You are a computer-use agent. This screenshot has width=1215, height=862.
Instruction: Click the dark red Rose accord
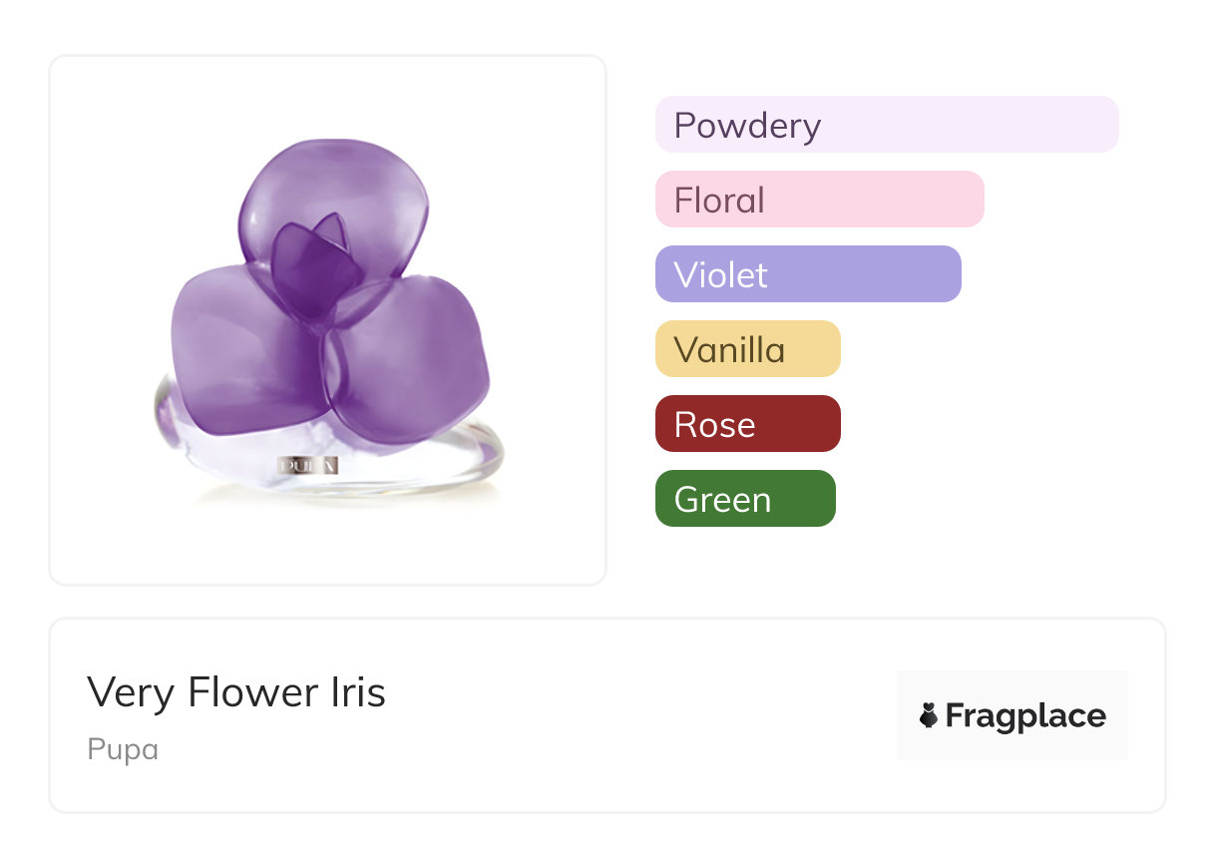point(747,424)
